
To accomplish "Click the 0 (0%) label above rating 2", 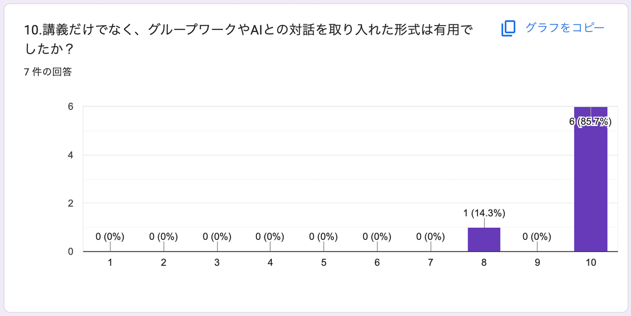I will 162,237.
